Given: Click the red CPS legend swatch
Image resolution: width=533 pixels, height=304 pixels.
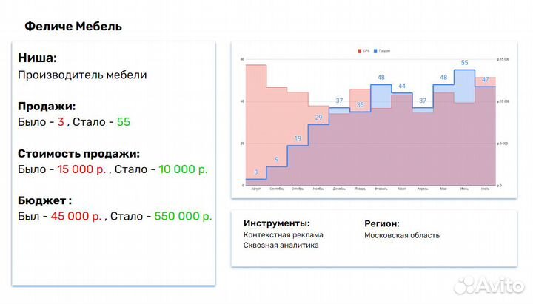Looking at the screenshot, I should pyautogui.click(x=360, y=50).
